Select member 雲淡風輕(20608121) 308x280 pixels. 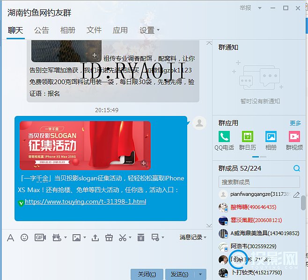pyautogui.click(x=259, y=220)
